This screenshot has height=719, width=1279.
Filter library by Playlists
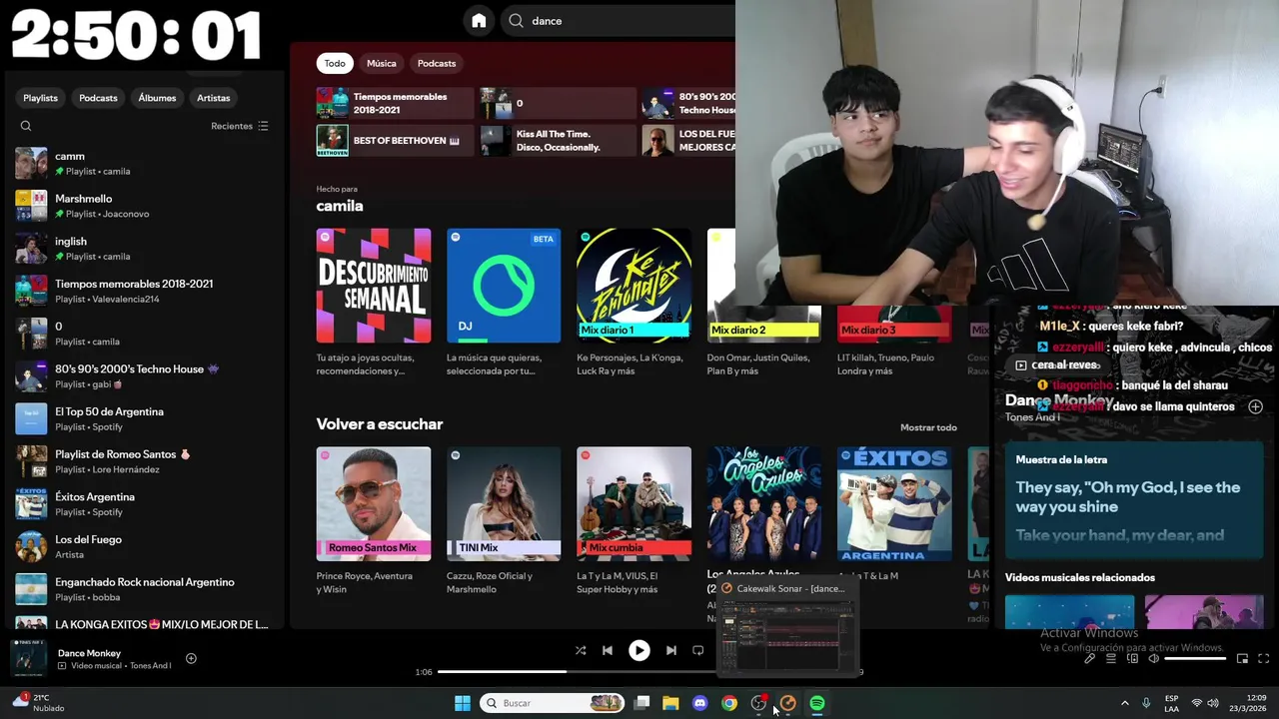40,98
